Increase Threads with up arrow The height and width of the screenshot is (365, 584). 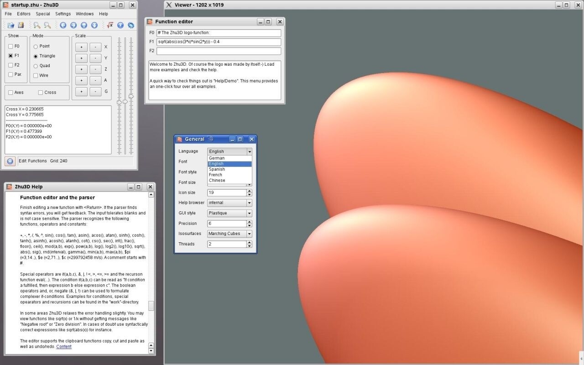[x=250, y=242]
